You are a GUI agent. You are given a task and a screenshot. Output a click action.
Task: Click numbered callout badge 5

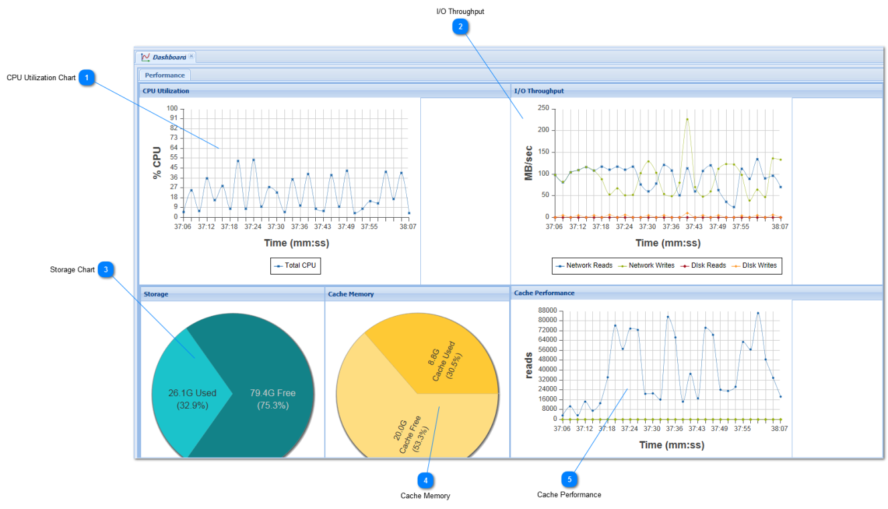[569, 480]
